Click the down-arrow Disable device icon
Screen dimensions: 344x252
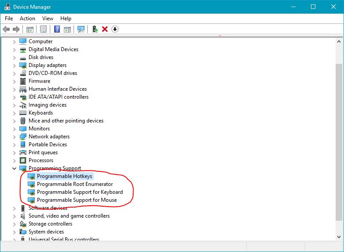pyautogui.click(x=115, y=29)
